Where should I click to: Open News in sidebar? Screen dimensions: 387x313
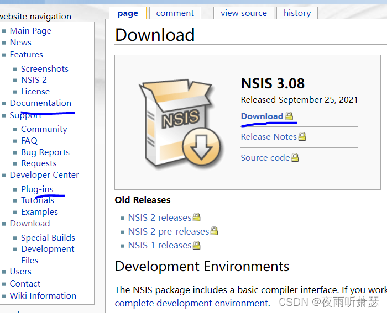coord(20,43)
